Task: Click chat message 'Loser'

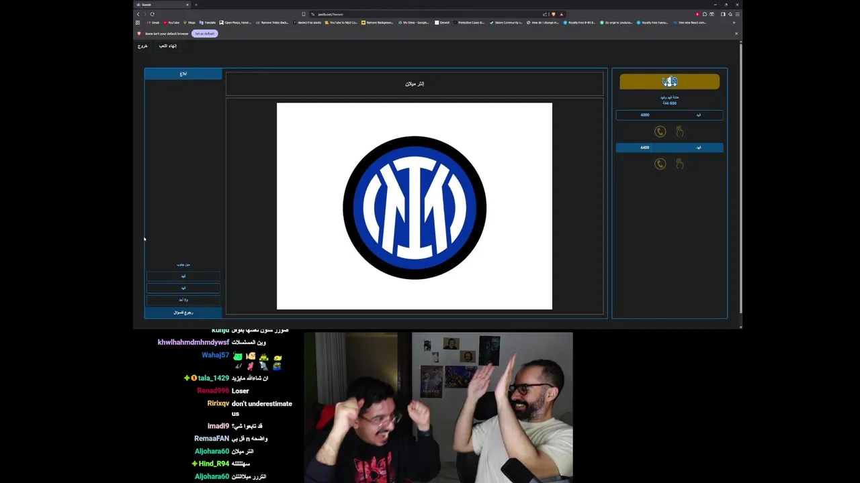Action: 240,391
